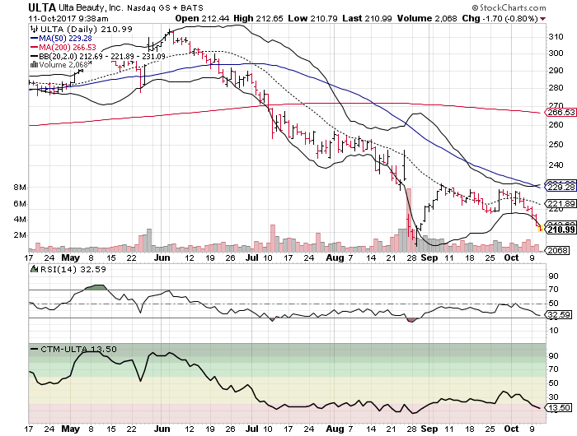The height and width of the screenshot is (436, 577).
Task: Click the StockCharts.com copyright label
Action: click(x=509, y=7)
